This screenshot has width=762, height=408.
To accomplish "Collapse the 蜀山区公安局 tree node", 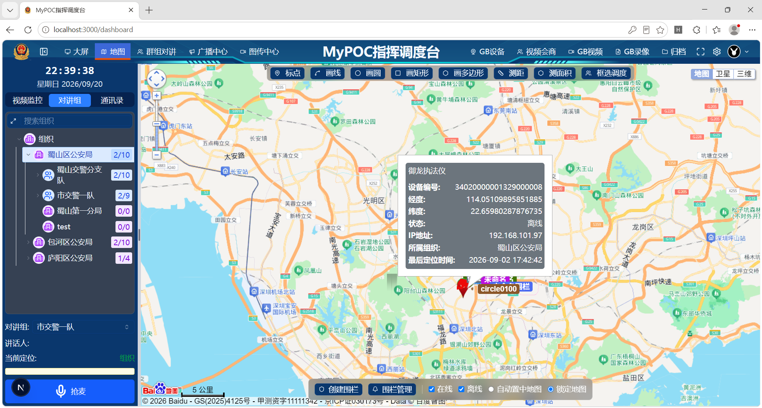I will click(28, 155).
